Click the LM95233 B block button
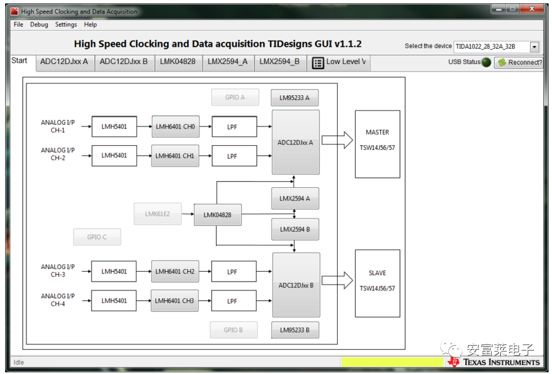 [x=295, y=330]
